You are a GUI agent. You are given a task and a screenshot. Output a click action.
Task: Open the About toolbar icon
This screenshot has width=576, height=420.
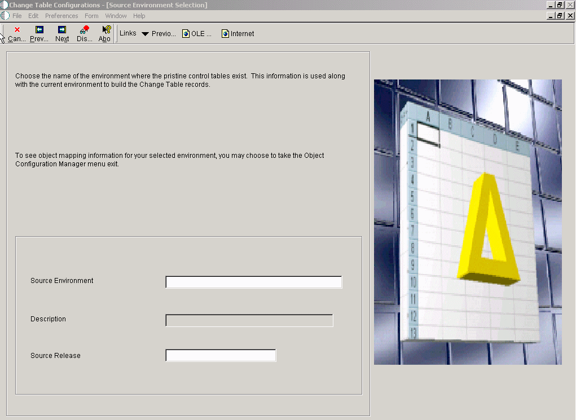point(105,34)
